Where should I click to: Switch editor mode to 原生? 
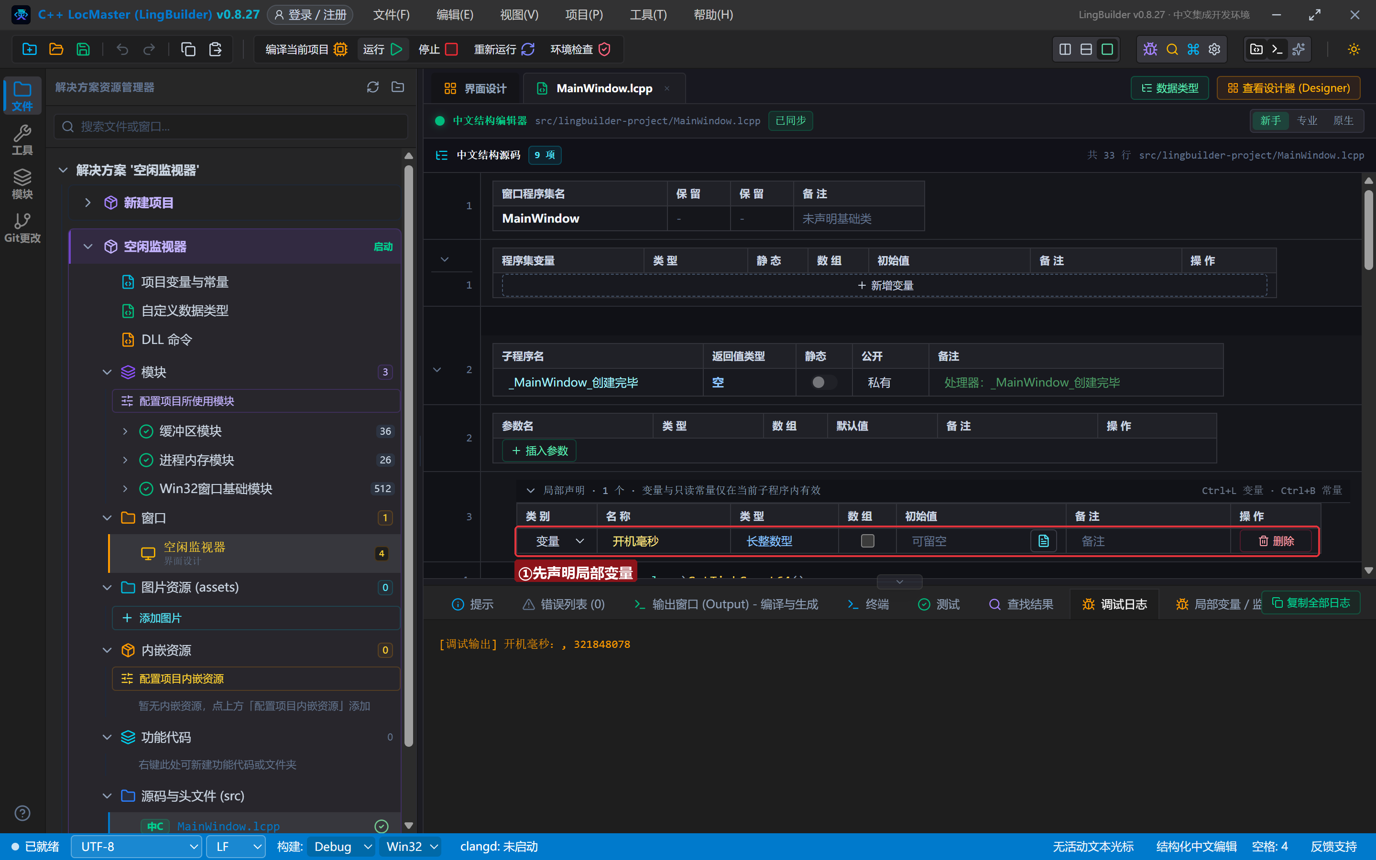pyautogui.click(x=1343, y=120)
